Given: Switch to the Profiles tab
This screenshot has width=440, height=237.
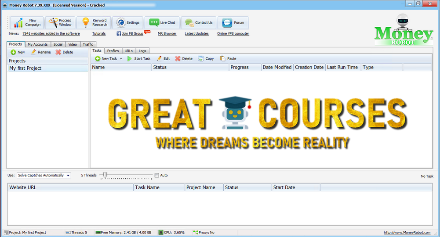Looking at the screenshot, I should (113, 51).
